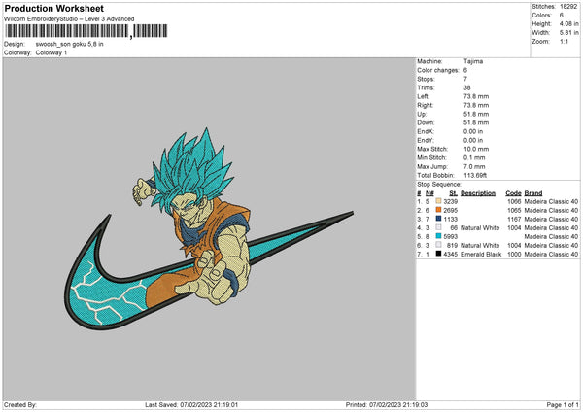This screenshot has width=583, height=412.
Task: Click the cyan swatch for stop 5993
Action: click(x=438, y=236)
